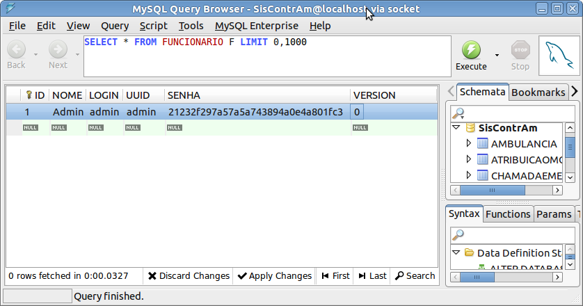Switch to the Syntax tab
Image resolution: width=583 pixels, height=306 pixels.
pyautogui.click(x=464, y=214)
